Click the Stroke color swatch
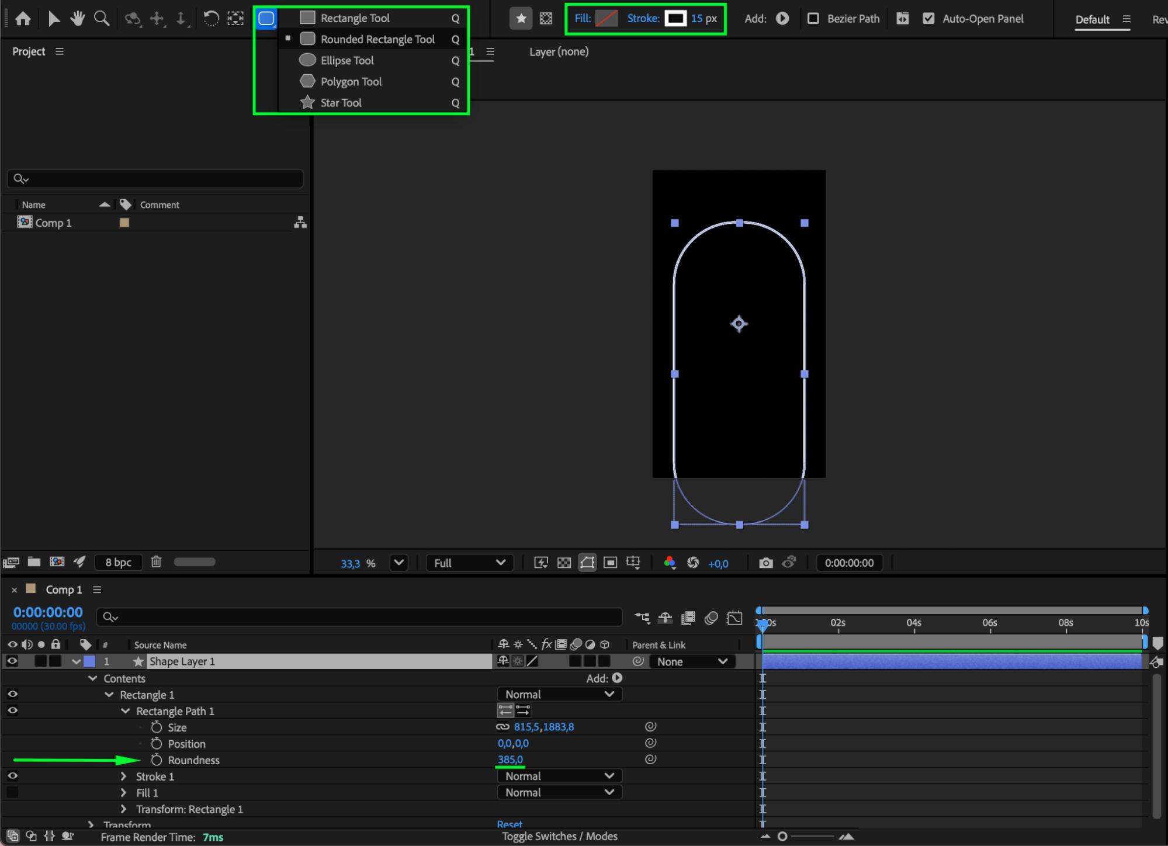Image resolution: width=1168 pixels, height=846 pixels. click(x=675, y=19)
